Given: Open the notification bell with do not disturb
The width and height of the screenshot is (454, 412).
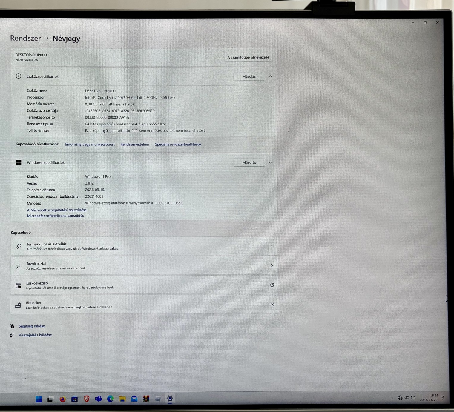Looking at the screenshot, I should pyautogui.click(x=442, y=397).
